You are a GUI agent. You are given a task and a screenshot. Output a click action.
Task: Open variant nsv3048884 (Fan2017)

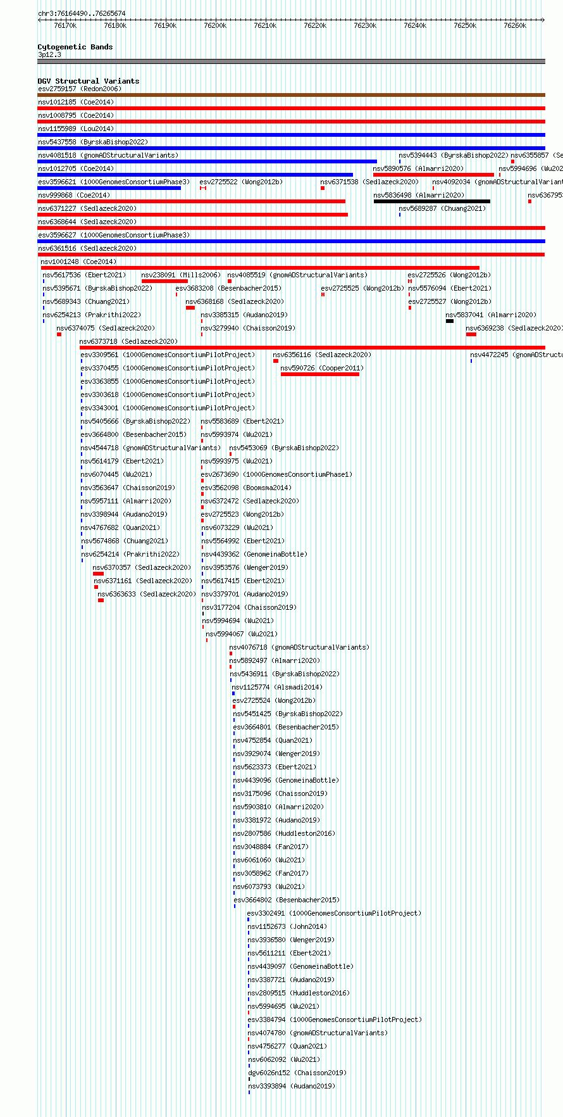[271, 847]
